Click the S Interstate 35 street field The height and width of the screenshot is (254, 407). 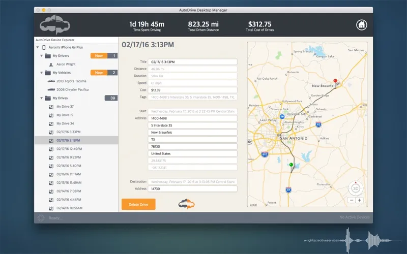pos(193,125)
